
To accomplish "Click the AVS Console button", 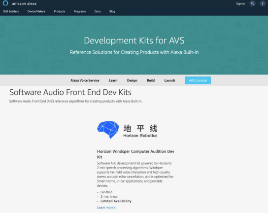I will [198, 80].
